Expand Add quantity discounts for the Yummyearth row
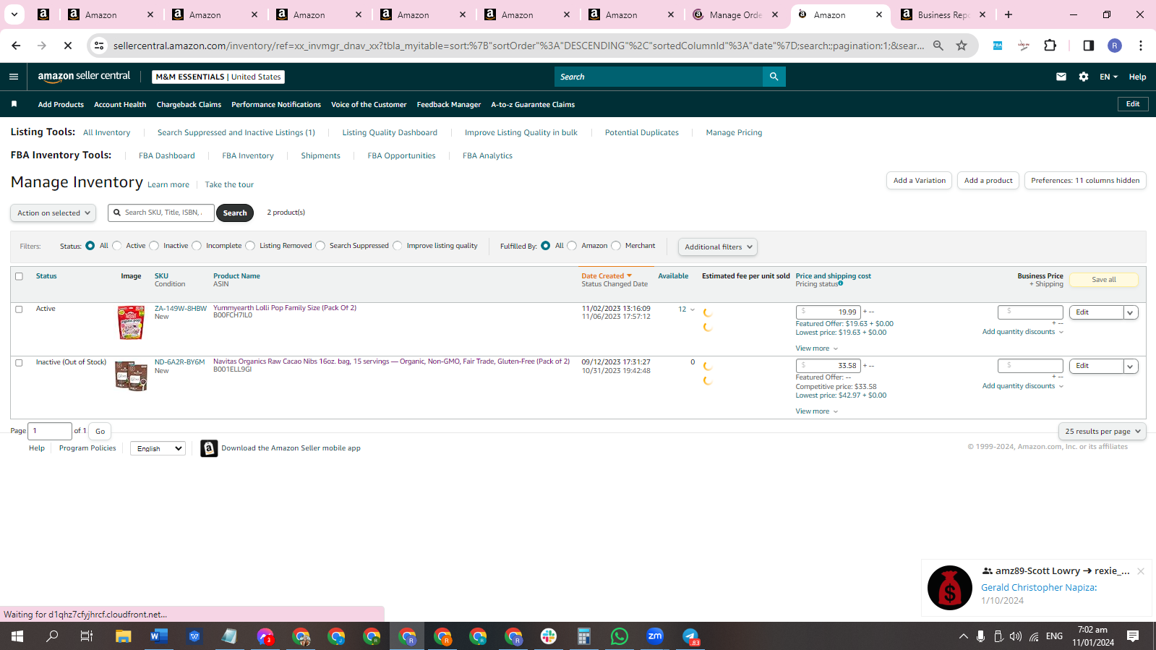 pyautogui.click(x=1023, y=332)
